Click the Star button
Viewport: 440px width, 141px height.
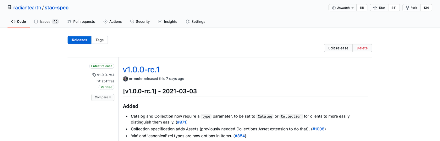point(379,8)
